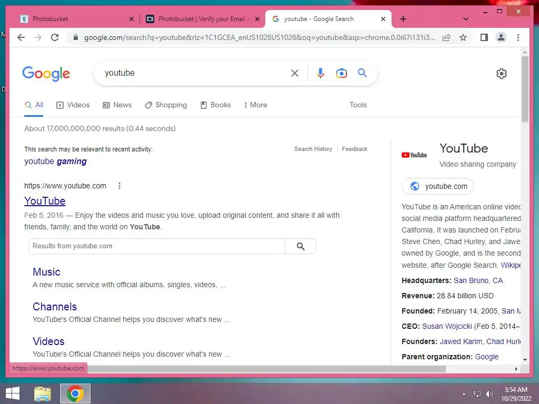Open the volume control in system tray
Viewport: 539px width, 404px height.
[489, 394]
